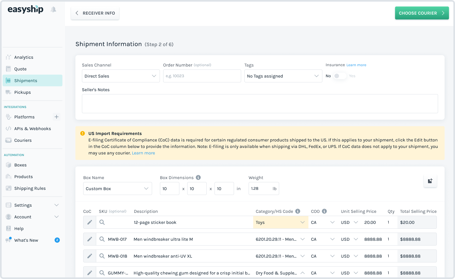Image resolution: width=455 pixels, height=279 pixels.
Task: Click the third Box Dimensions field
Action: pos(224,188)
